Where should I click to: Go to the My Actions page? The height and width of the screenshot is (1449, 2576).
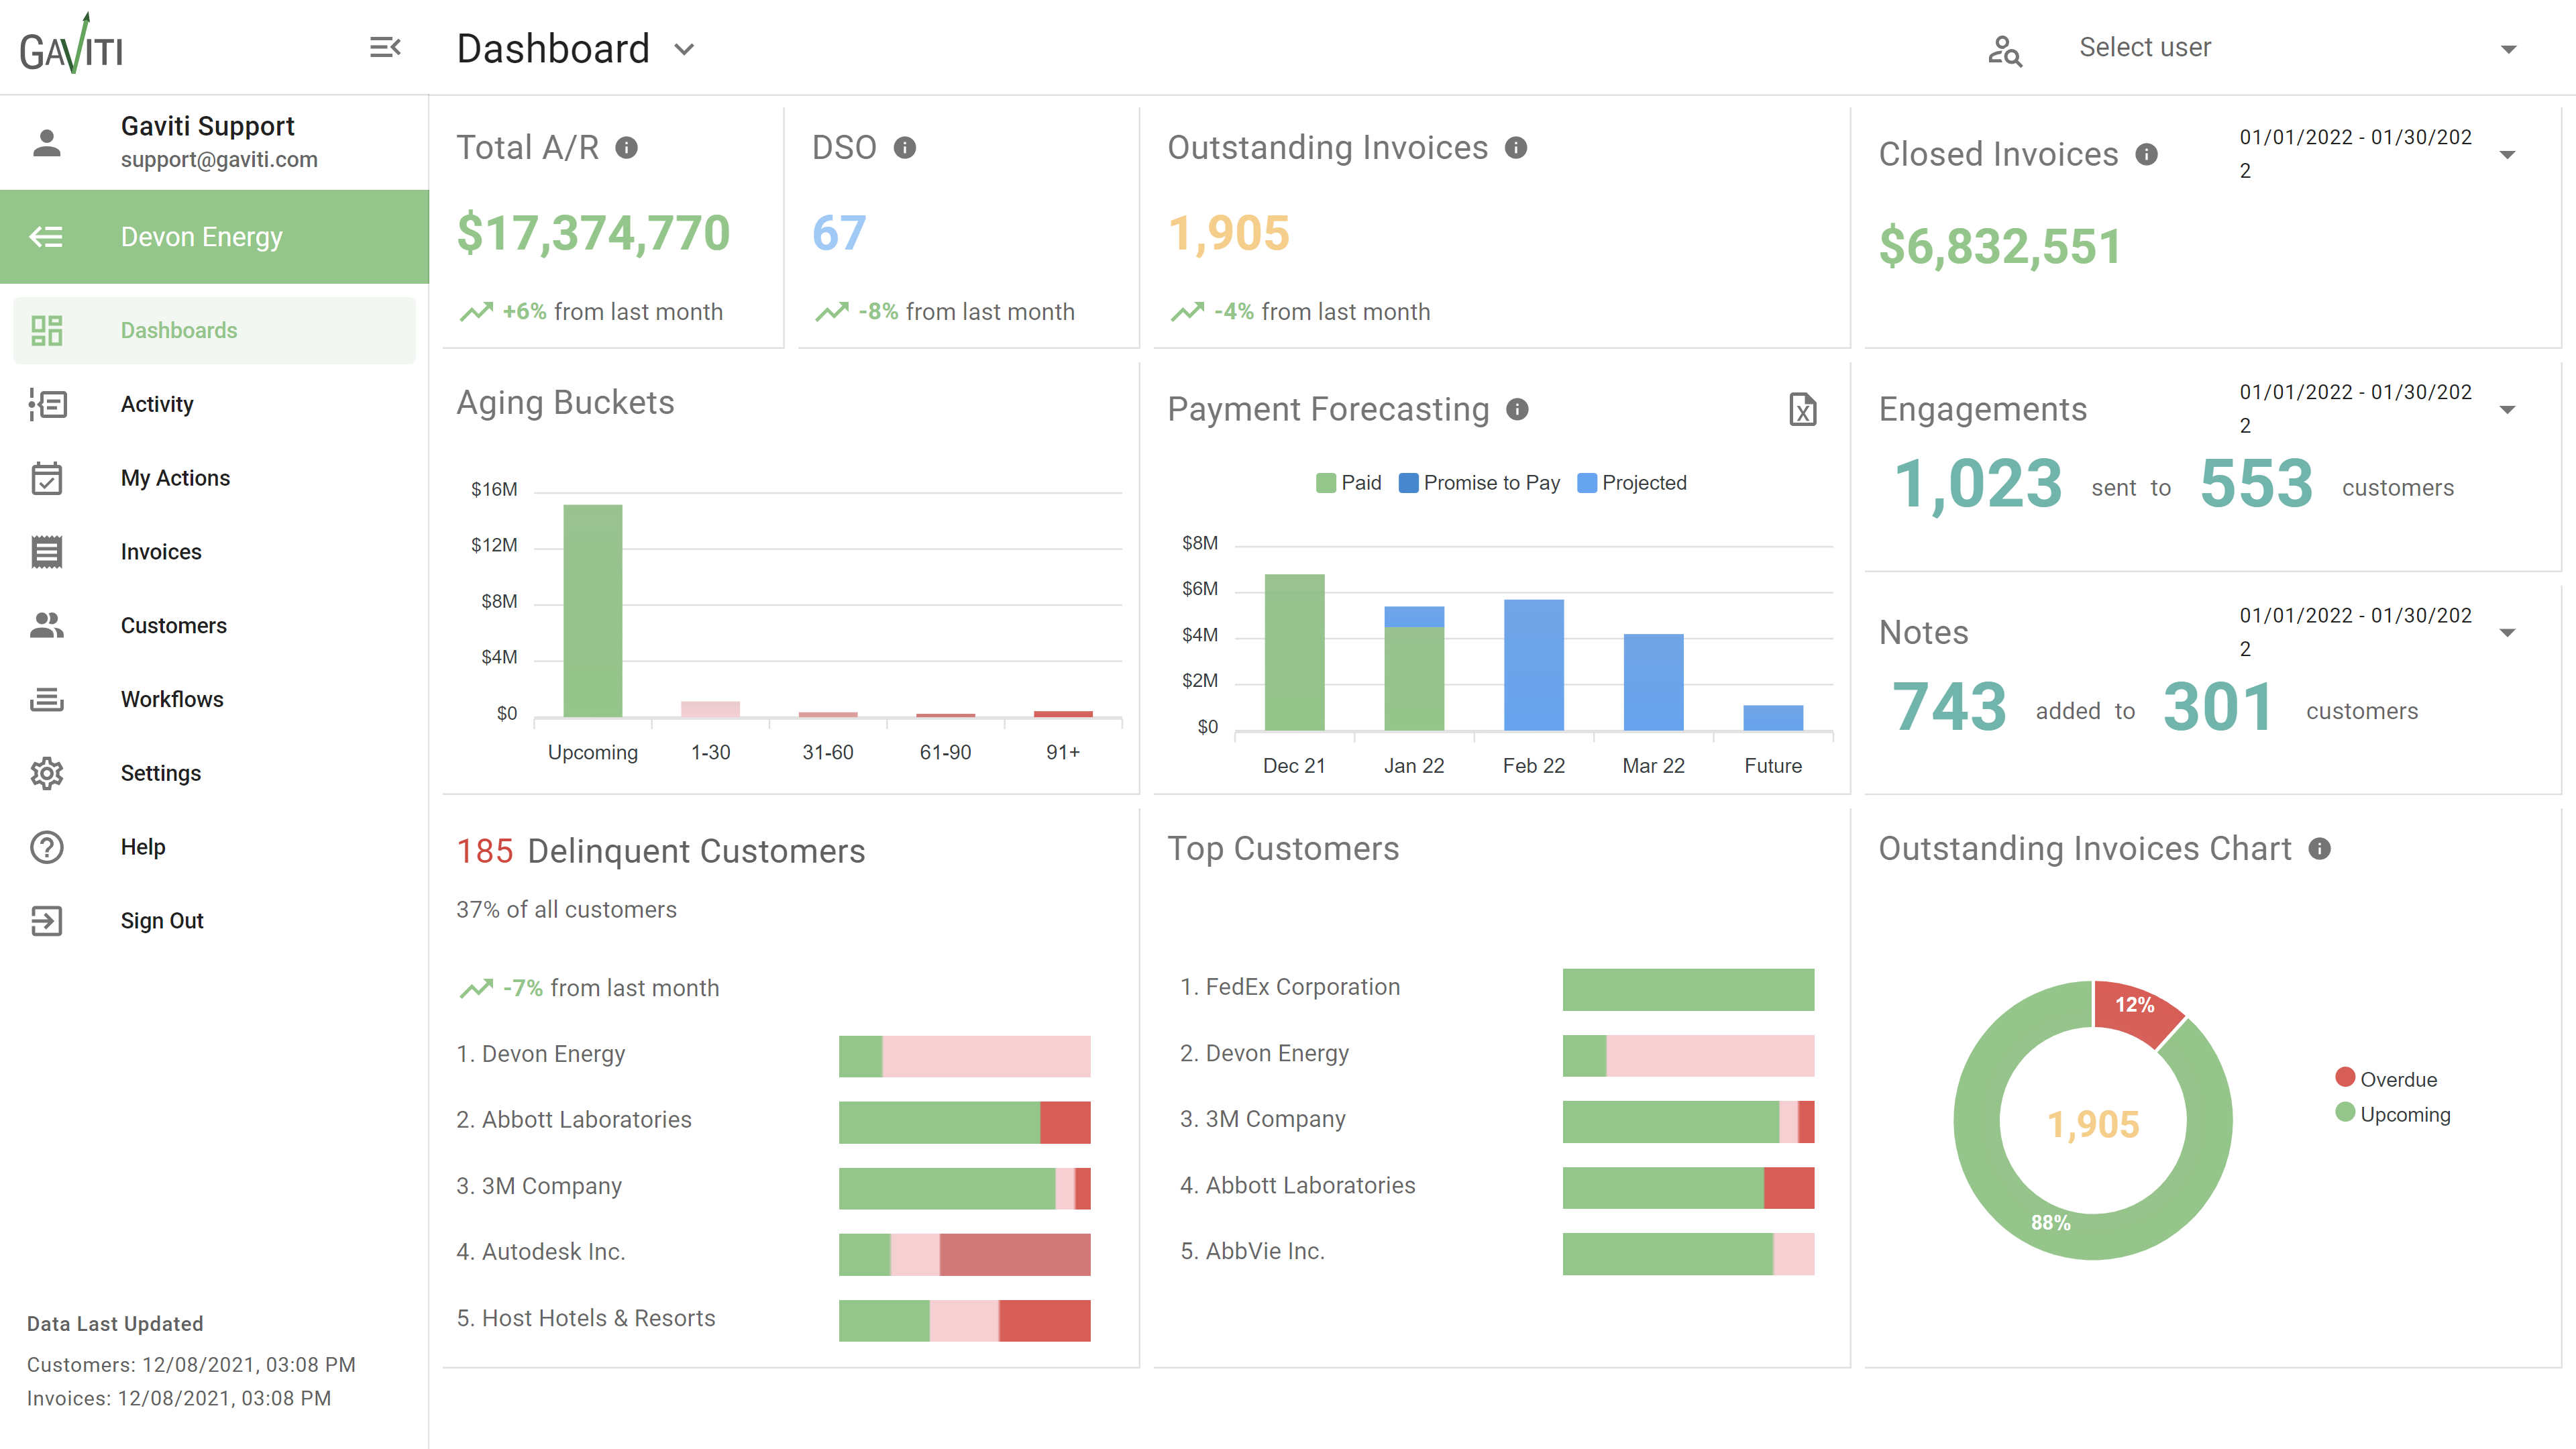(x=175, y=478)
